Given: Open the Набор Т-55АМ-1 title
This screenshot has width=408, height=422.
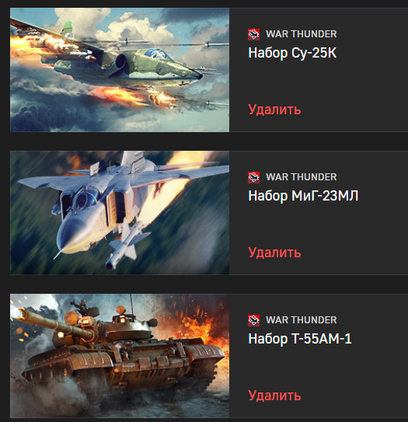Looking at the screenshot, I should 300,339.
